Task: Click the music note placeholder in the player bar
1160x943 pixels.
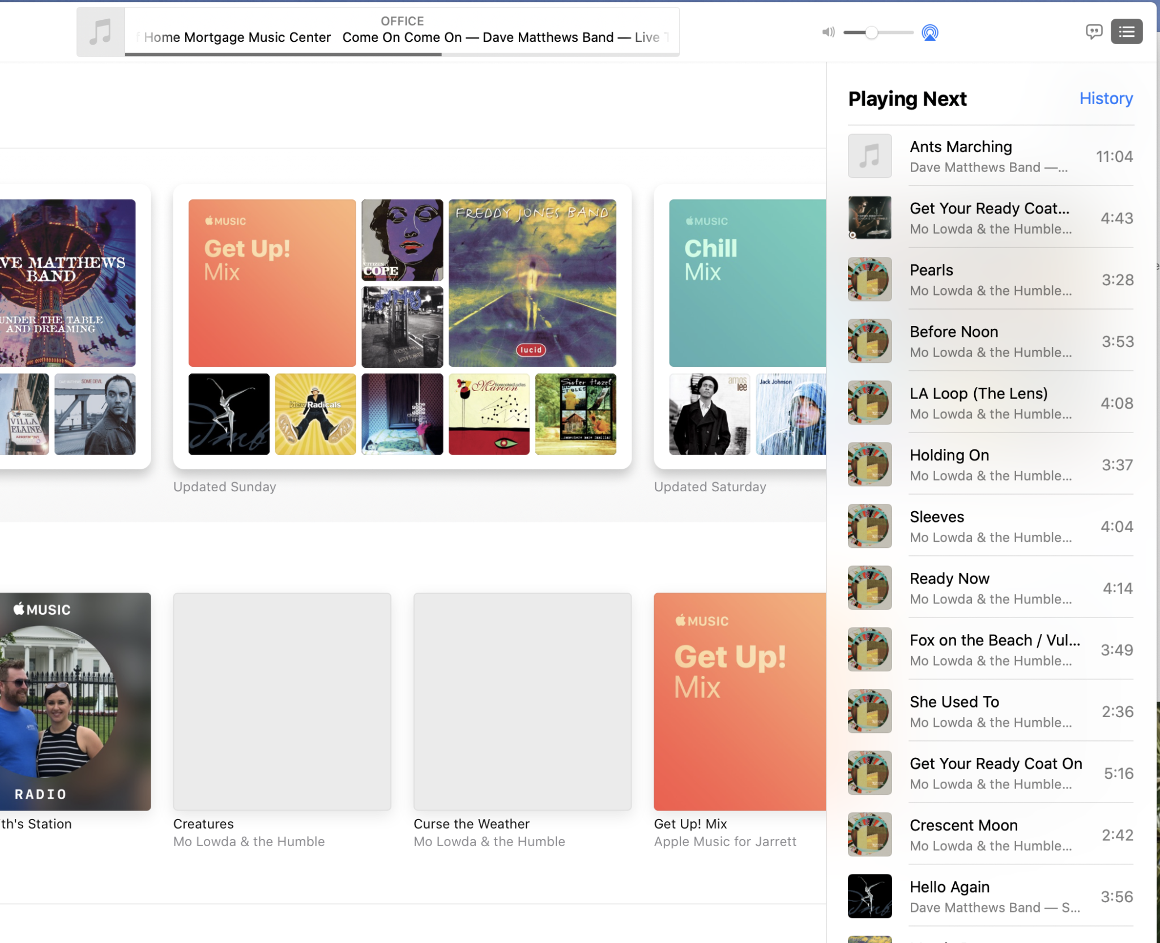Action: tap(100, 32)
